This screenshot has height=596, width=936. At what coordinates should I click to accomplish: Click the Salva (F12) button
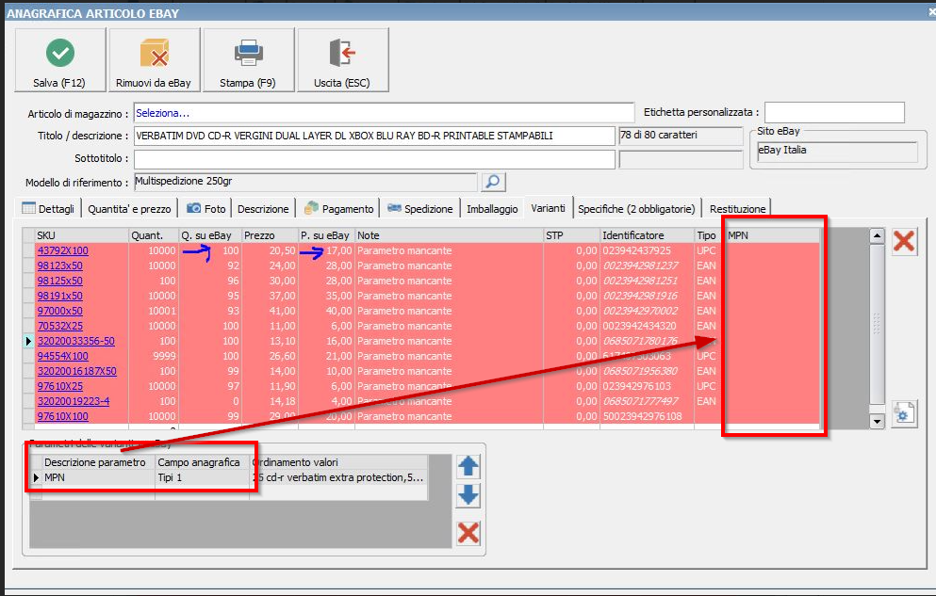tap(59, 60)
